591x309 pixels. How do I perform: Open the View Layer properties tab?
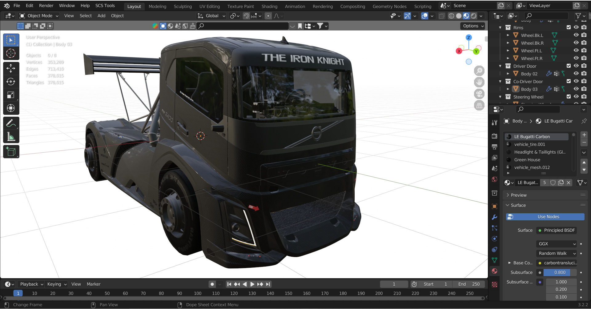[495, 158]
